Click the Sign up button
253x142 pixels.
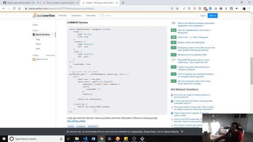213,15
